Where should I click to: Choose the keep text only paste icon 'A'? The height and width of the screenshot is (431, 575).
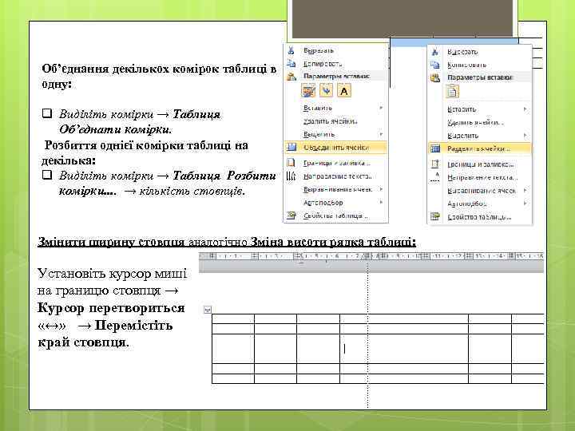[344, 90]
